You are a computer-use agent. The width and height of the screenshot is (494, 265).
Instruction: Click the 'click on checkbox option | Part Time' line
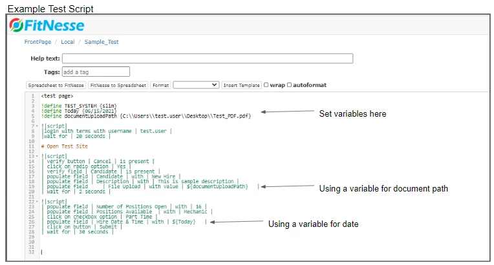(x=99, y=217)
